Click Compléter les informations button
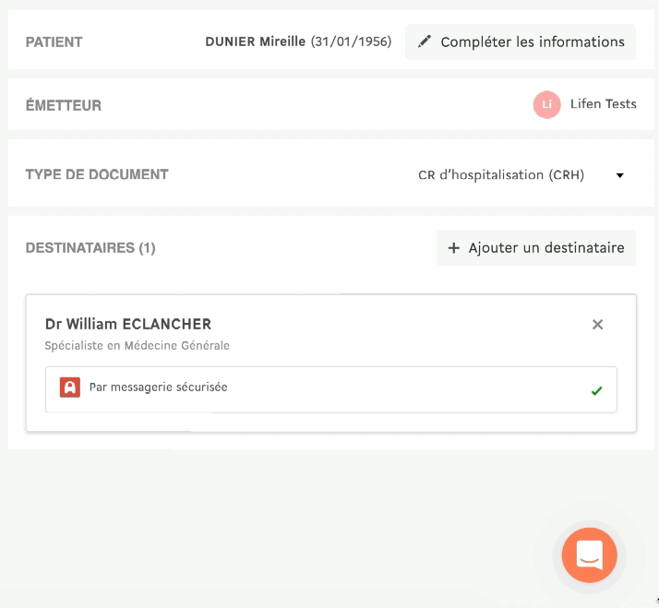 click(521, 42)
